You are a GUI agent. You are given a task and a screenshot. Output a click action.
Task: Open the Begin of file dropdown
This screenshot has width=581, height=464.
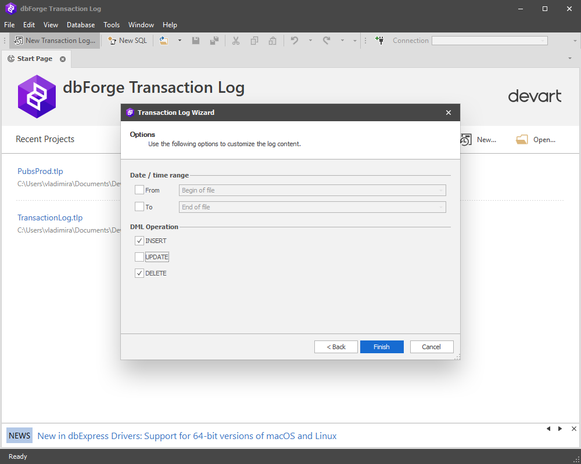313,190
